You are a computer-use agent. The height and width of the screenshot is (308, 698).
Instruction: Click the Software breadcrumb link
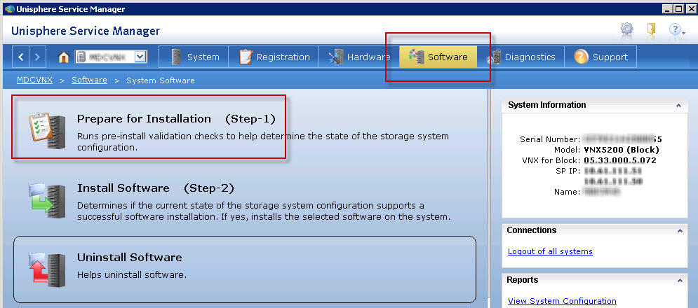pos(90,80)
